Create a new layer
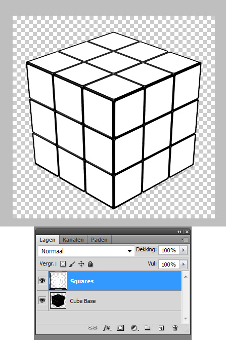This screenshot has height=340, width=226. pos(161,328)
